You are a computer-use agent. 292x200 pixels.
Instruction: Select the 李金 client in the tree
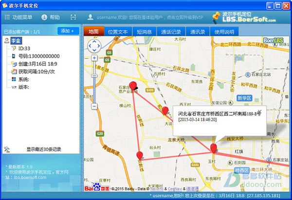tap(16, 40)
